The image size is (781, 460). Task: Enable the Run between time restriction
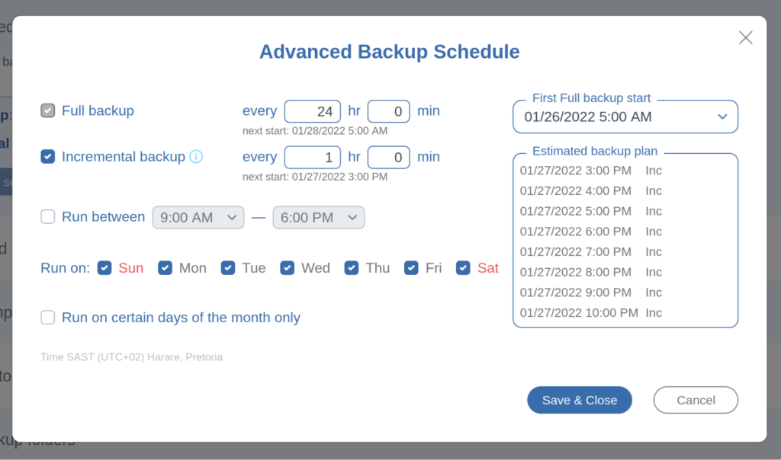click(x=47, y=216)
